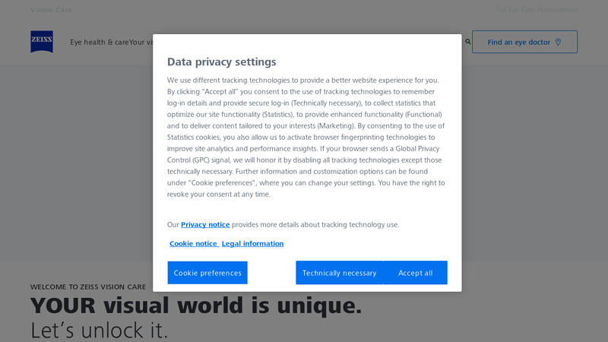Screen dimensions: 608x342
Task: Click the map pin icon beside Find an eye doctor
Action: [558, 42]
